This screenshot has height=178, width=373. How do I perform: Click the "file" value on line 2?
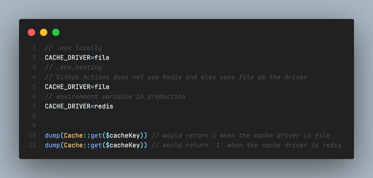(x=102, y=58)
